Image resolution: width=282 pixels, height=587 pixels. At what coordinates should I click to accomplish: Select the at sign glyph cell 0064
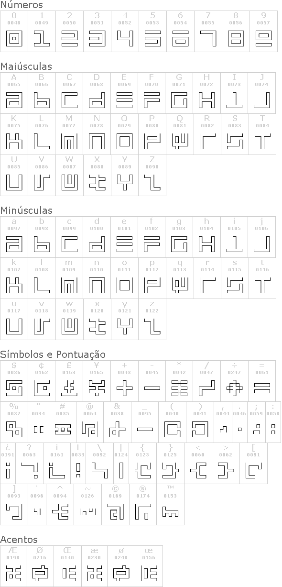90,422
